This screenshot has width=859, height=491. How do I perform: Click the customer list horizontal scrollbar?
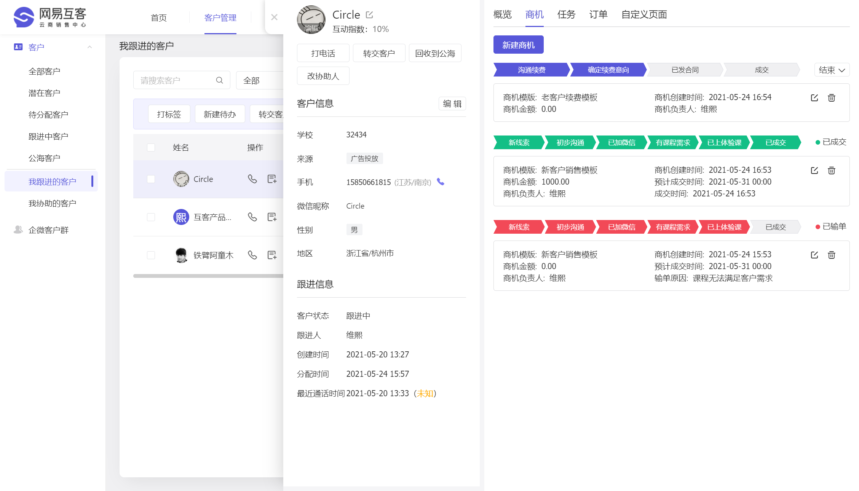[208, 276]
